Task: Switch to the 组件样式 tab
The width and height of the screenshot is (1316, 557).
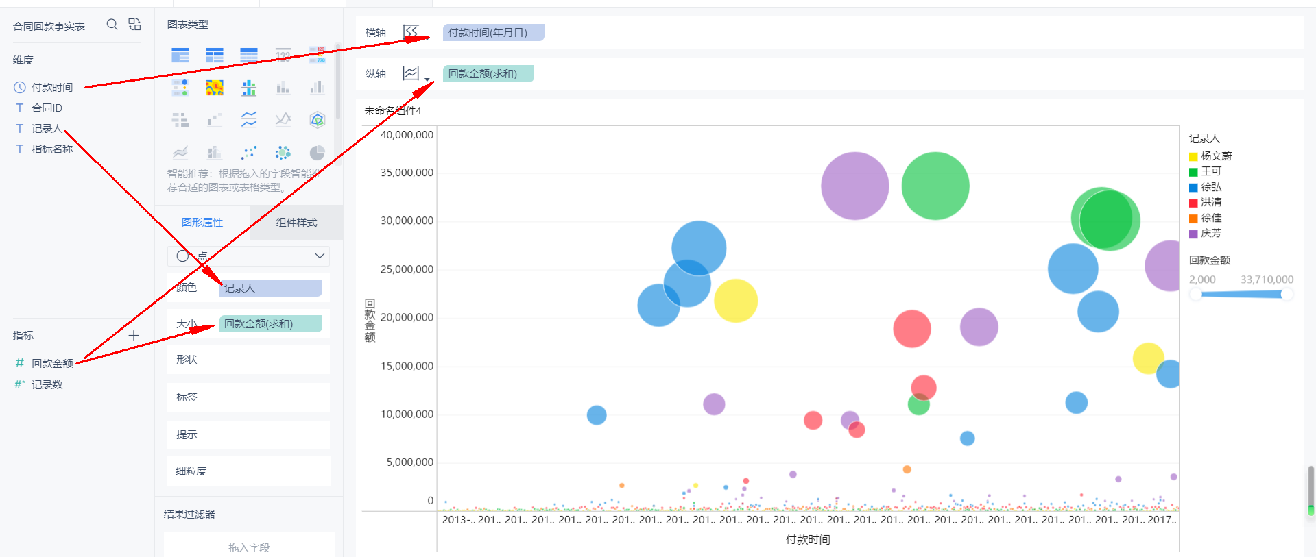Action: click(296, 222)
